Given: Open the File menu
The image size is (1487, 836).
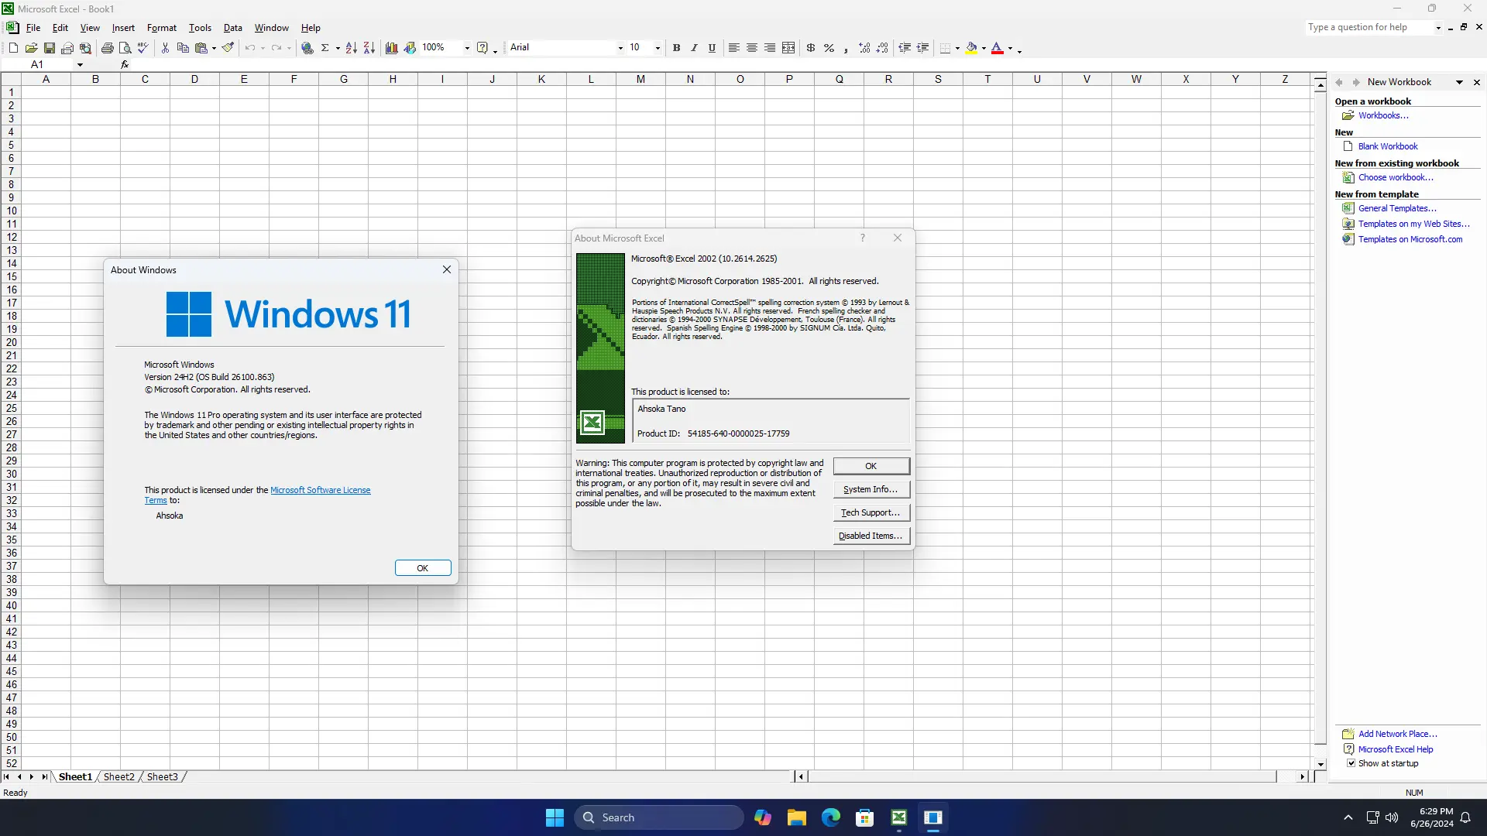Looking at the screenshot, I should coord(33,28).
